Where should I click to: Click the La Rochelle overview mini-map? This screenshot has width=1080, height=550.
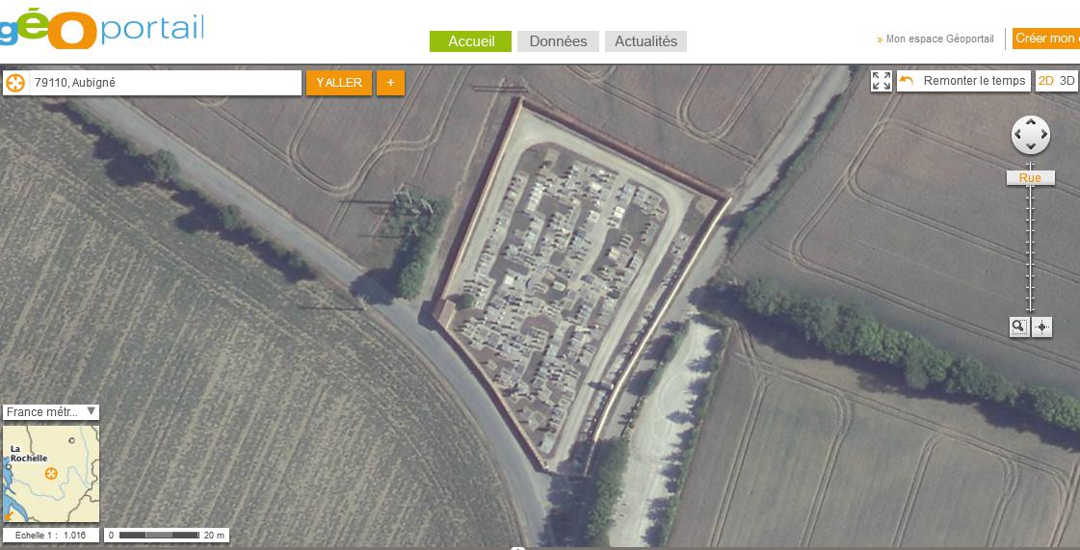51,474
